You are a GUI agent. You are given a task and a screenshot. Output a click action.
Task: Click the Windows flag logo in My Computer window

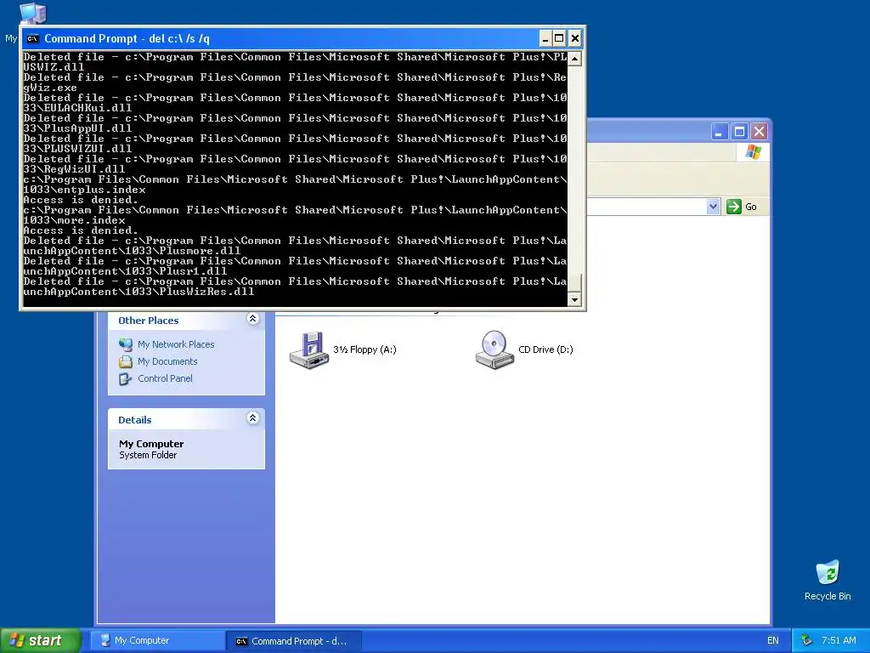(754, 151)
